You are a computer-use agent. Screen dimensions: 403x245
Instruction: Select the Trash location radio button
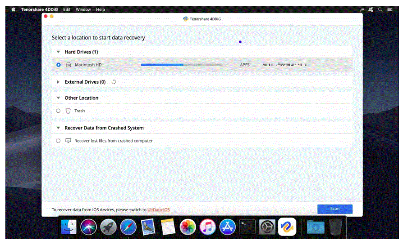pos(58,111)
